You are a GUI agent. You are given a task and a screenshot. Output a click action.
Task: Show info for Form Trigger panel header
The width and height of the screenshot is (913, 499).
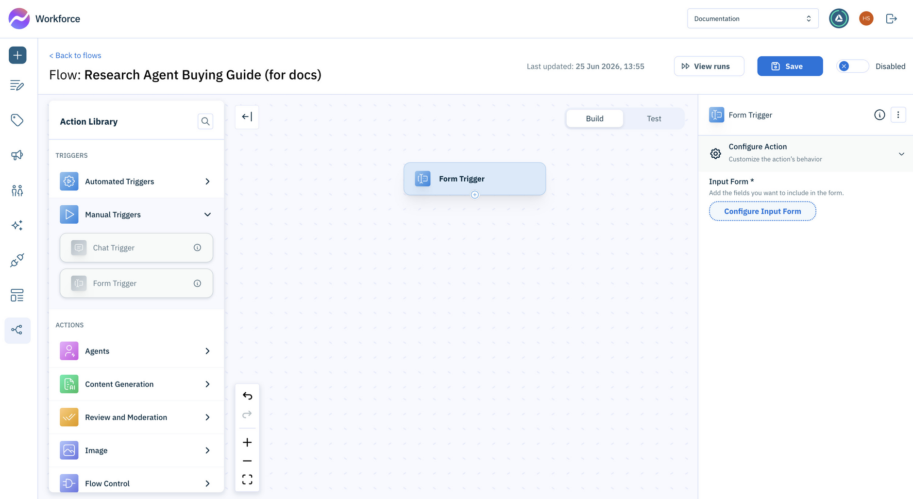point(879,115)
